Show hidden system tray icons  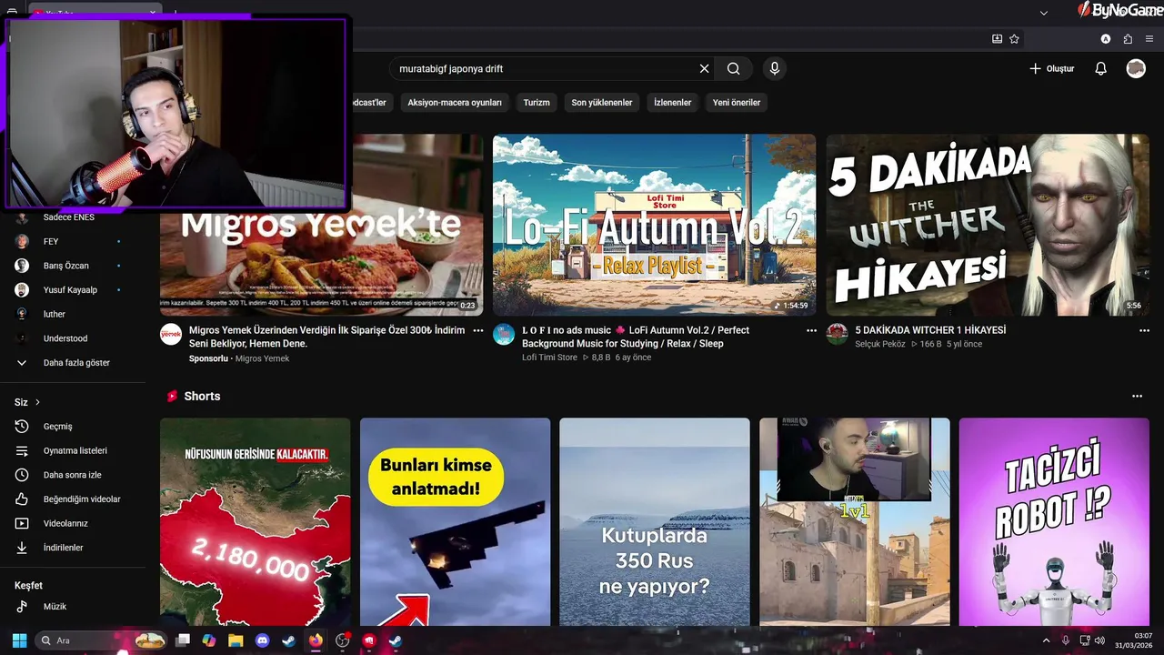[x=1046, y=640]
